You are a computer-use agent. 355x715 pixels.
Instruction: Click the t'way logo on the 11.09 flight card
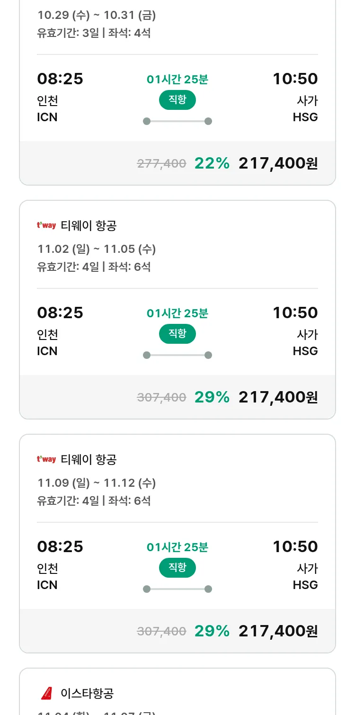click(x=46, y=459)
